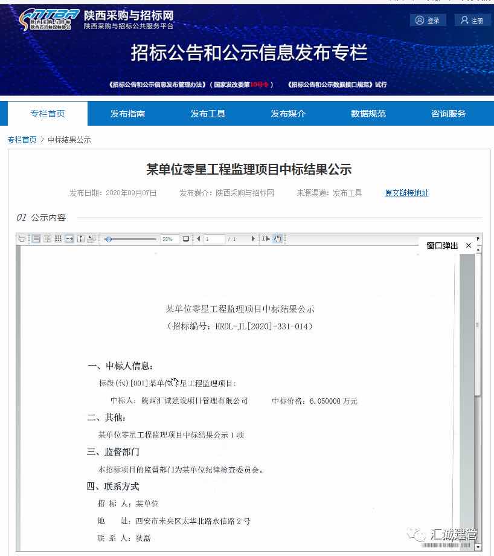Open the 发布指南 tab

[x=127, y=114]
